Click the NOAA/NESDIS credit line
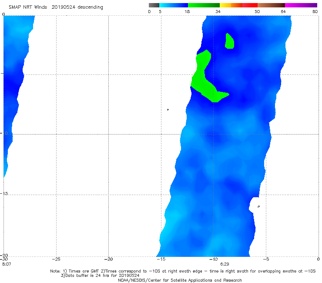Screen dimensions: 322x283 click(x=180, y=280)
